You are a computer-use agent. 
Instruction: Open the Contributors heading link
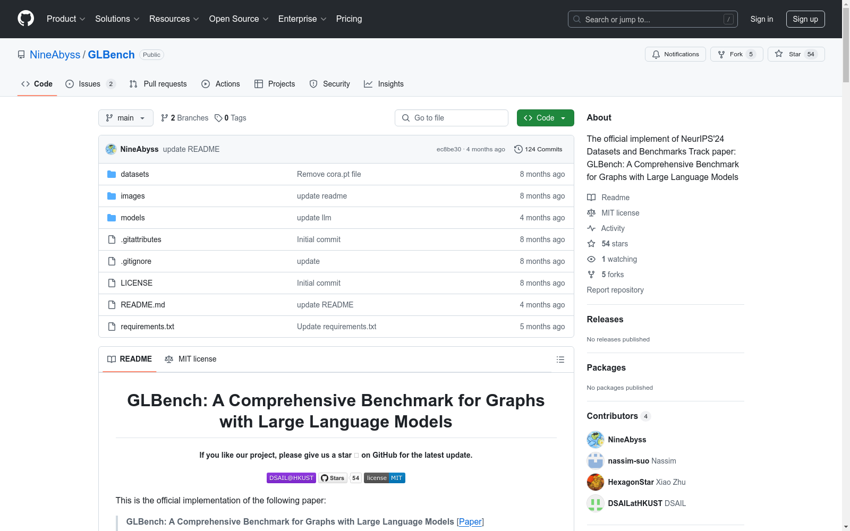(618, 416)
